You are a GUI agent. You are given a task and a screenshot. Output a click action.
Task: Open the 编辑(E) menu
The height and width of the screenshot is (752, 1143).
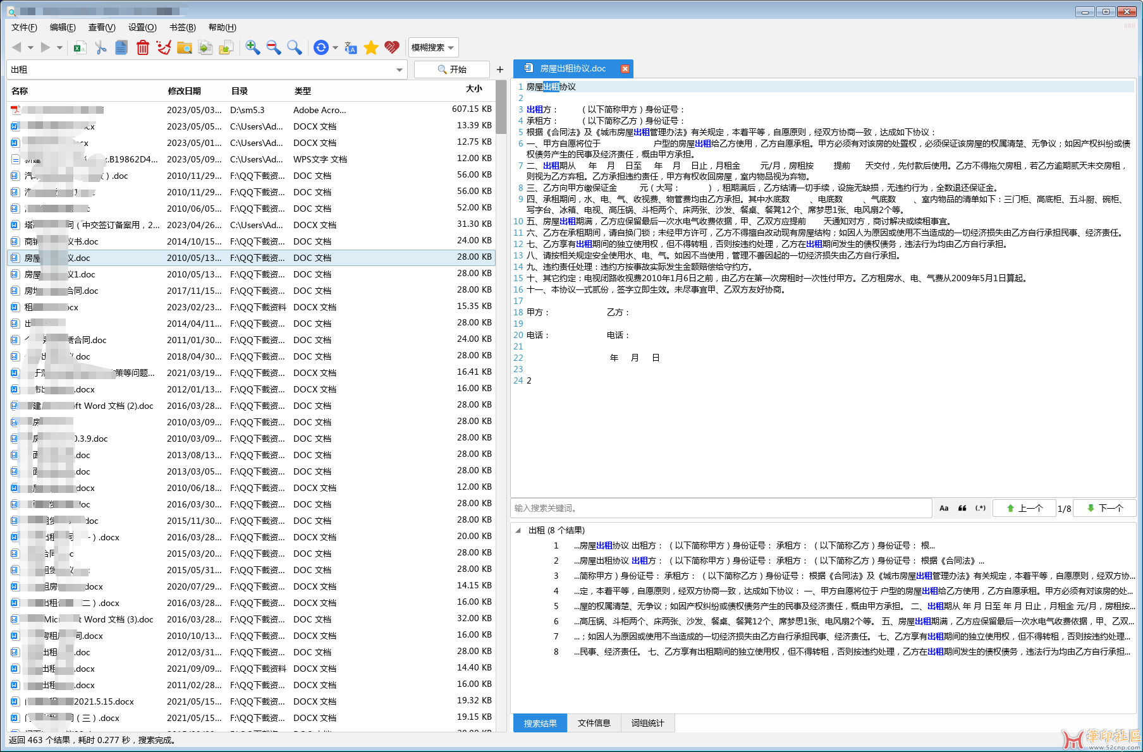pyautogui.click(x=63, y=27)
